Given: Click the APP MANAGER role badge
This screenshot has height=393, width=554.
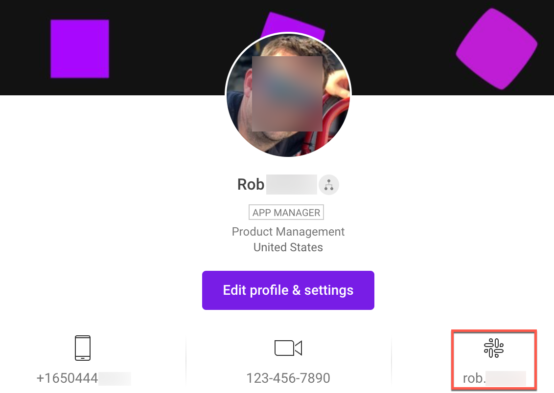Looking at the screenshot, I should coord(286,212).
